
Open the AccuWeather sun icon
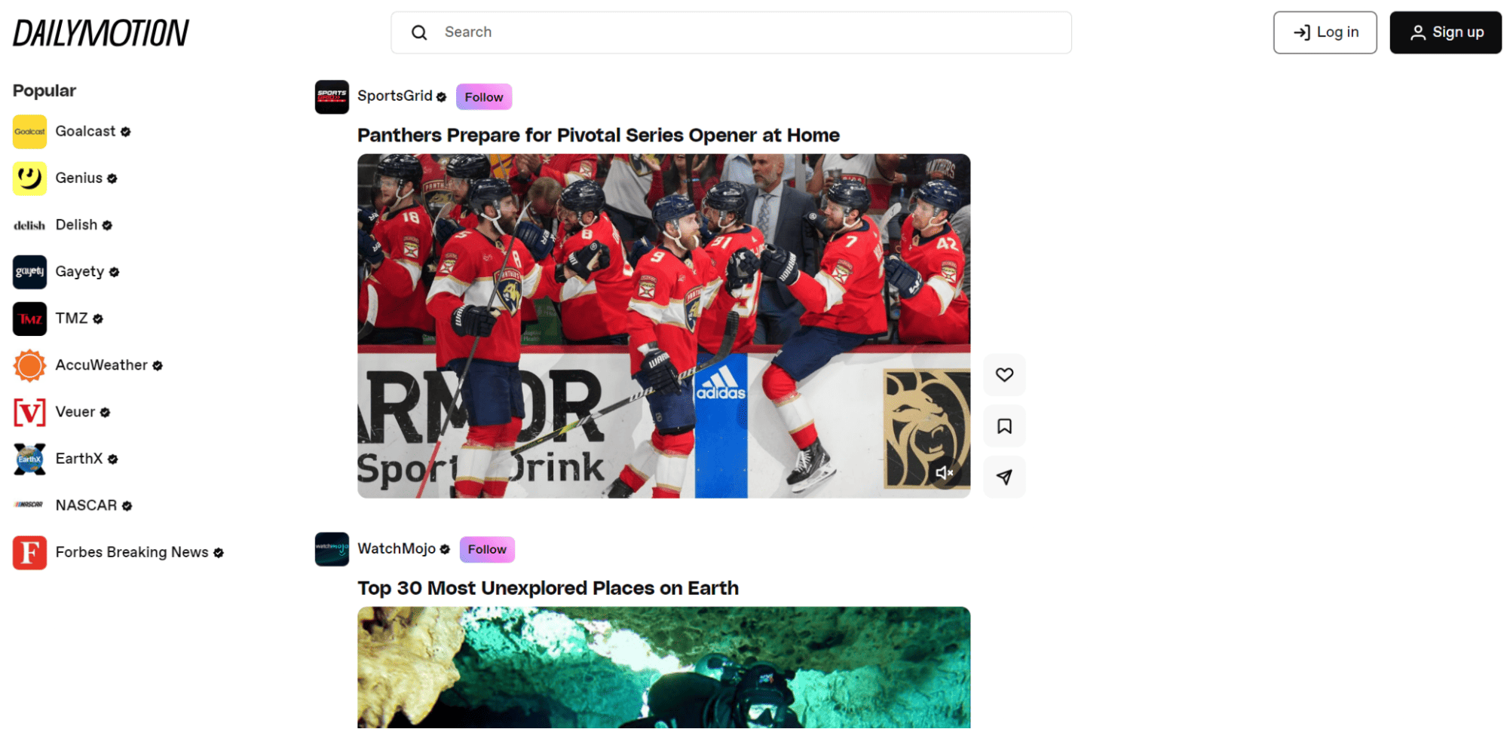(29, 365)
